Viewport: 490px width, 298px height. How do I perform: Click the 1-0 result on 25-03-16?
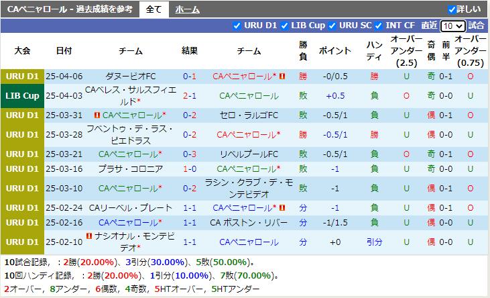click(190, 169)
